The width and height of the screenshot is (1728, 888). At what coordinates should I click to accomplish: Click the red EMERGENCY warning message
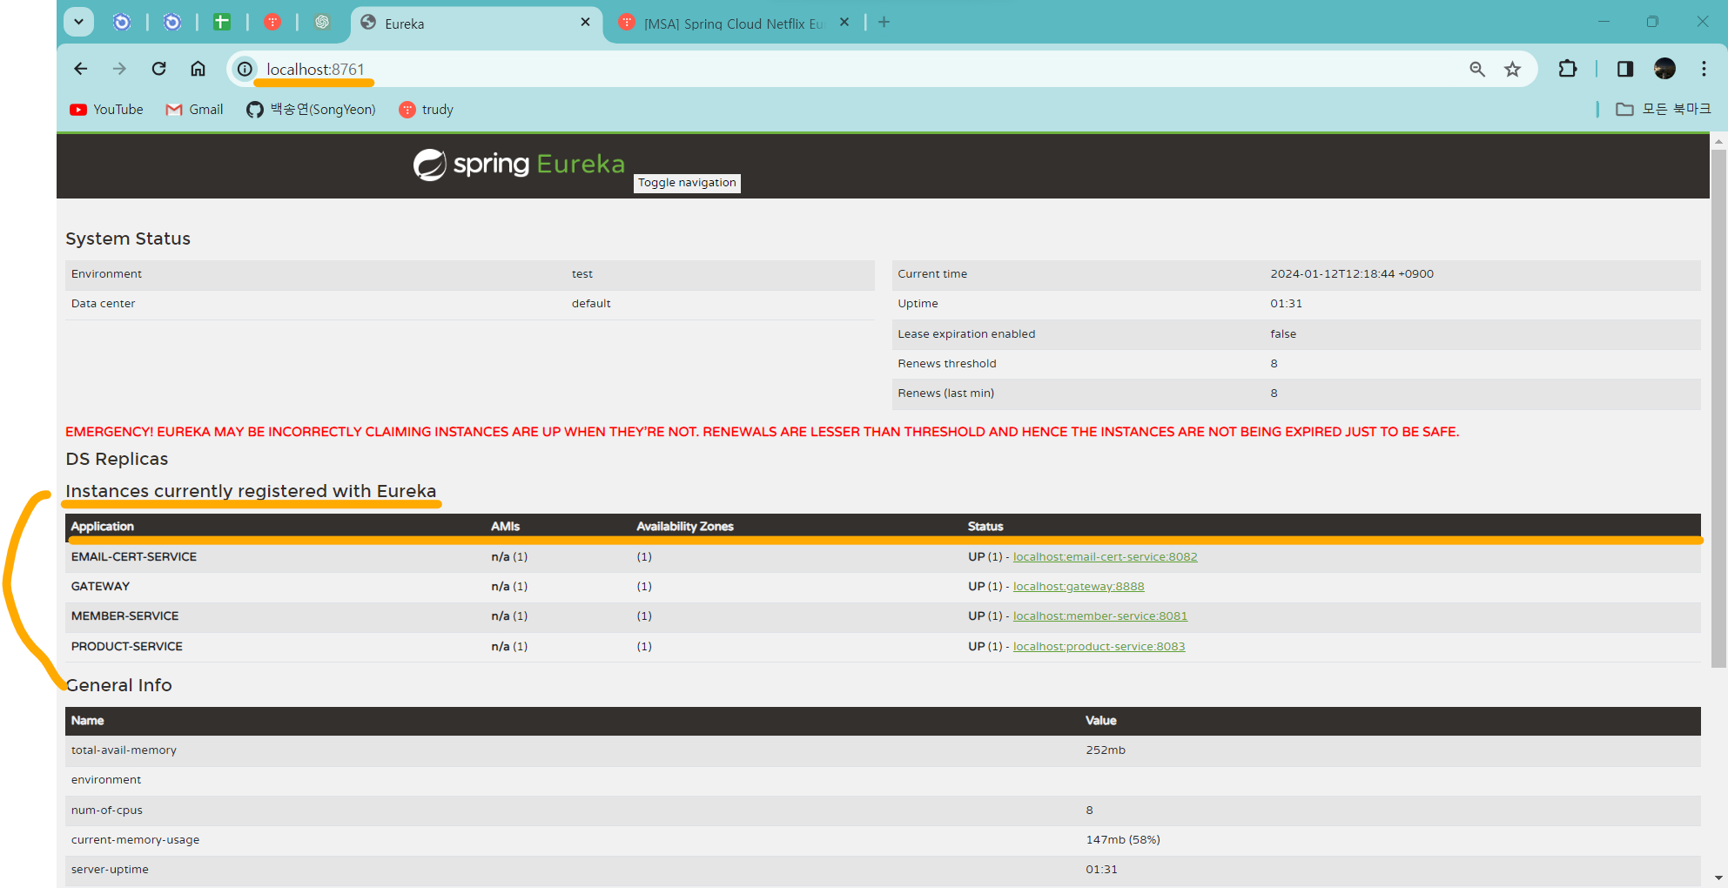[x=762, y=432]
